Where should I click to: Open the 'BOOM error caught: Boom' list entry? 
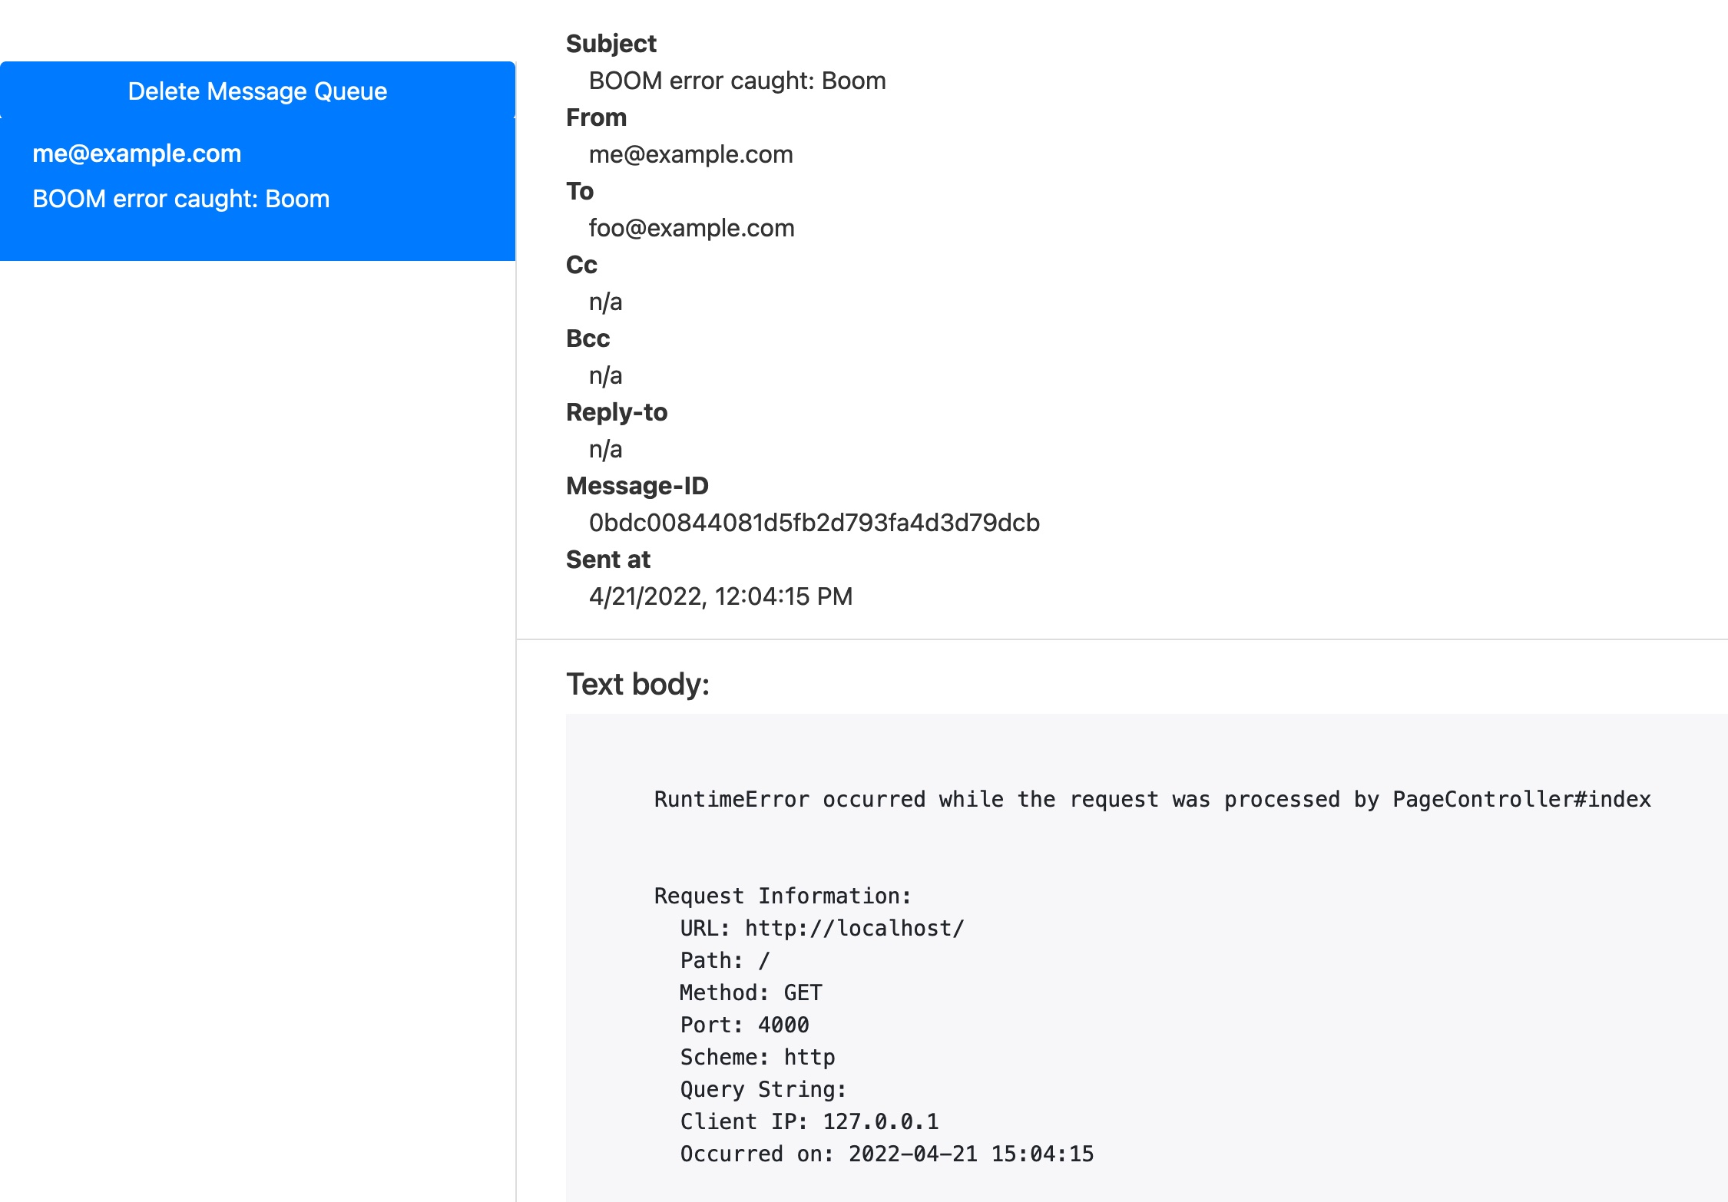pos(181,199)
